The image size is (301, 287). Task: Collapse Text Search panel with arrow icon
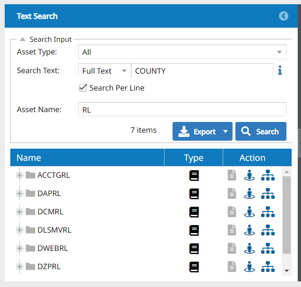pyautogui.click(x=284, y=16)
